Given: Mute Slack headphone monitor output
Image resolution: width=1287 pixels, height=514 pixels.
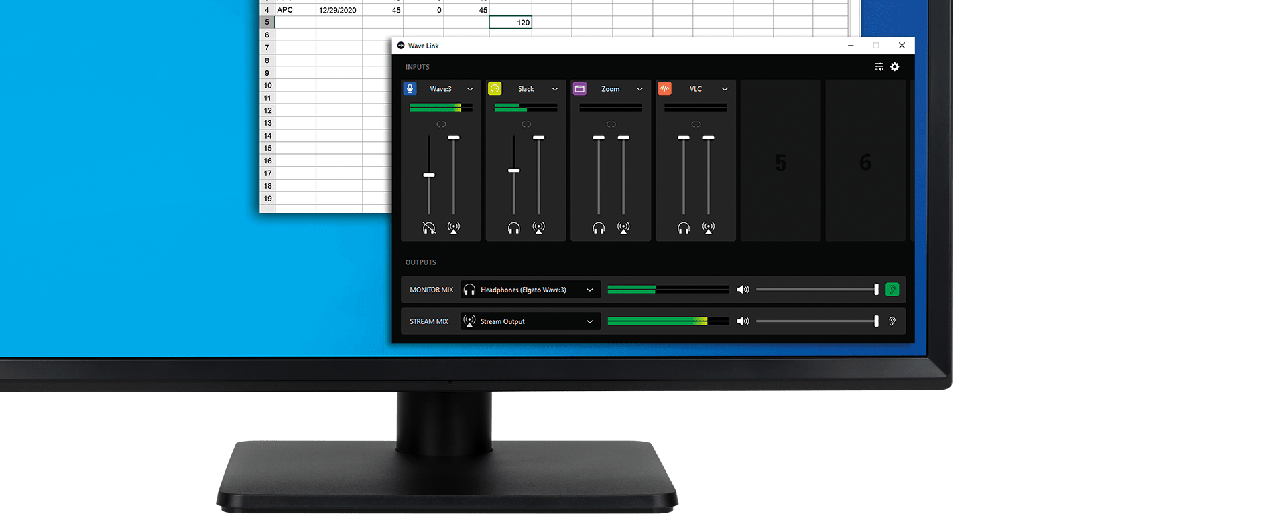Looking at the screenshot, I should (514, 228).
